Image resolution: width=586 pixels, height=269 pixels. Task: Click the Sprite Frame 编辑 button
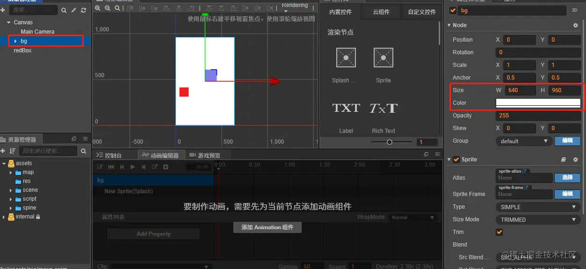click(x=567, y=194)
